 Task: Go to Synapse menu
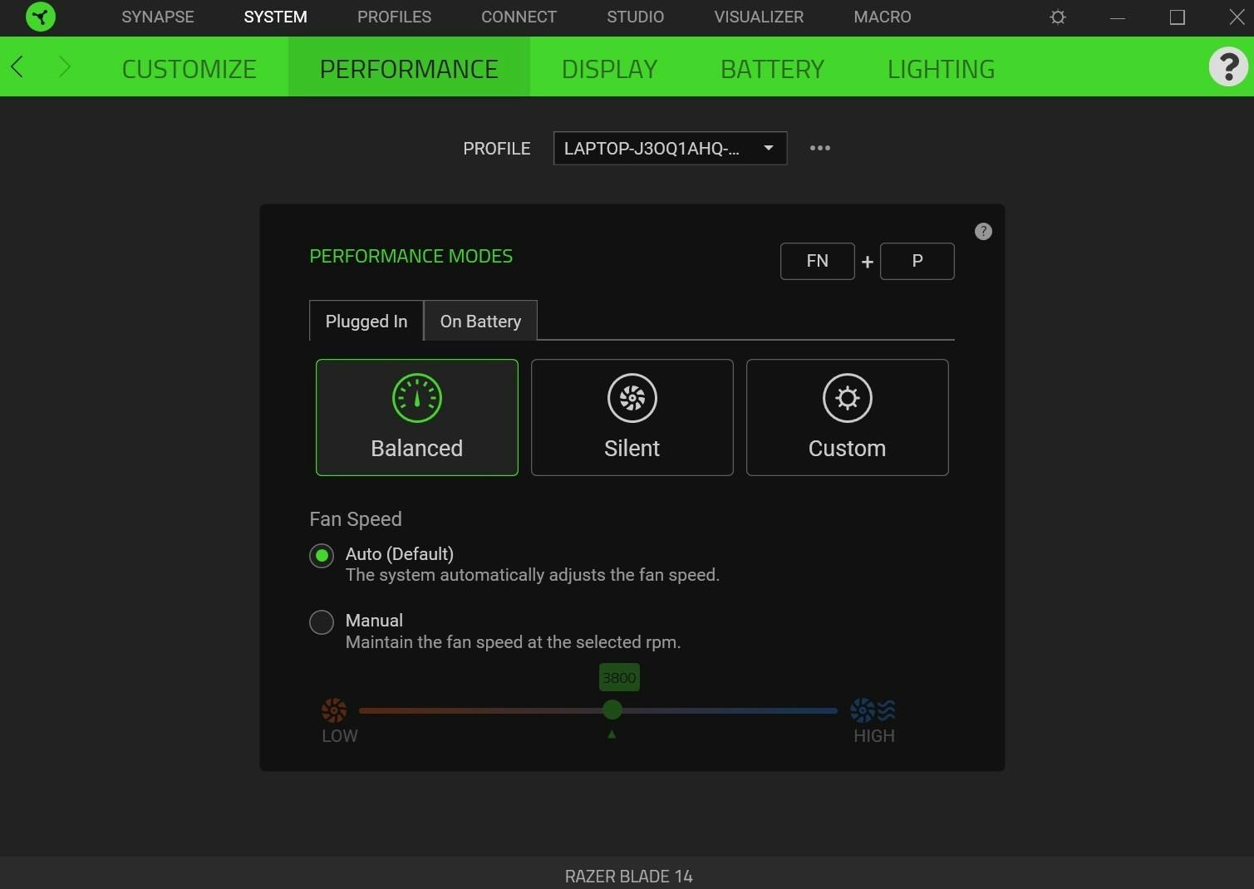point(158,17)
